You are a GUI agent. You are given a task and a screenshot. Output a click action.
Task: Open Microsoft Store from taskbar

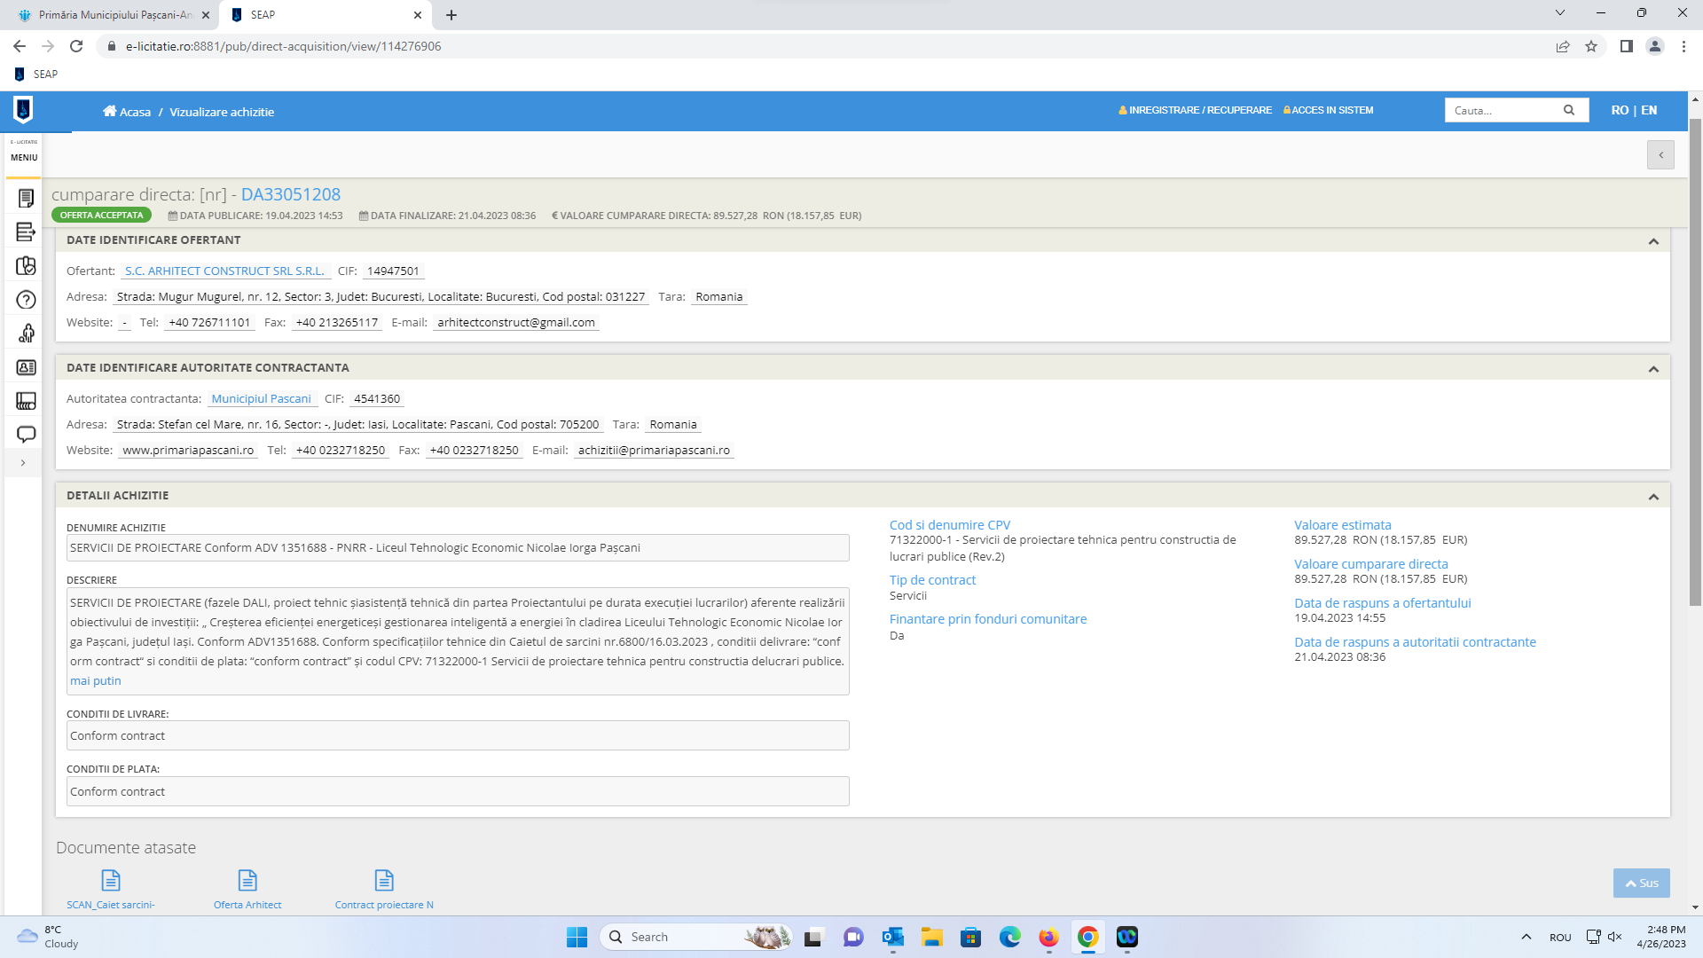coord(970,937)
